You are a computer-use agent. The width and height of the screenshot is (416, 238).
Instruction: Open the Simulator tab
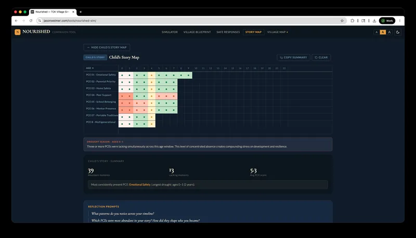pyautogui.click(x=170, y=32)
